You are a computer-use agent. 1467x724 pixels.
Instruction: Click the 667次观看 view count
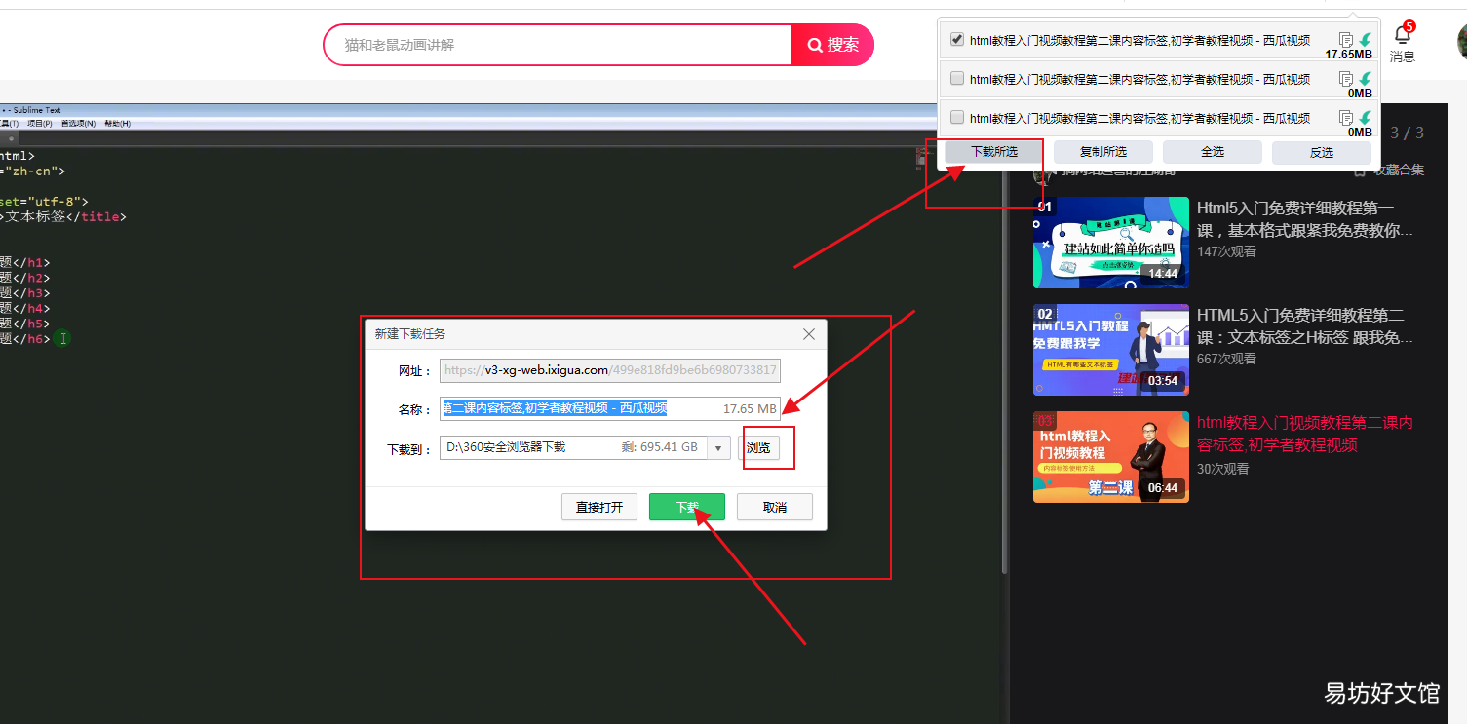(x=1226, y=359)
